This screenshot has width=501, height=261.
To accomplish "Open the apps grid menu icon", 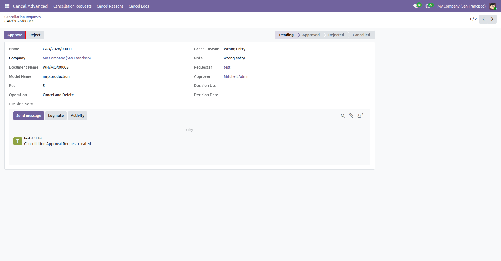I will [7, 6].
